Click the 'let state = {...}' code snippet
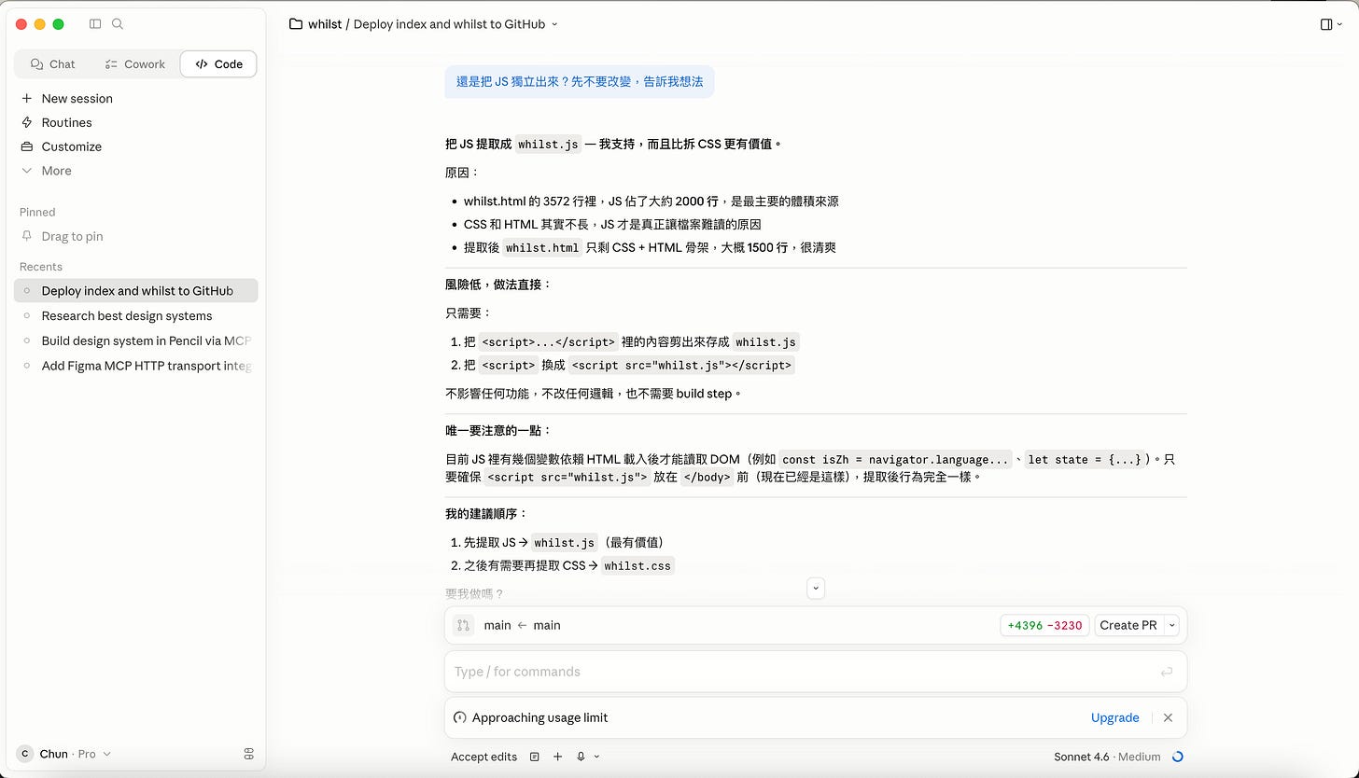1359x778 pixels. click(x=1083, y=459)
